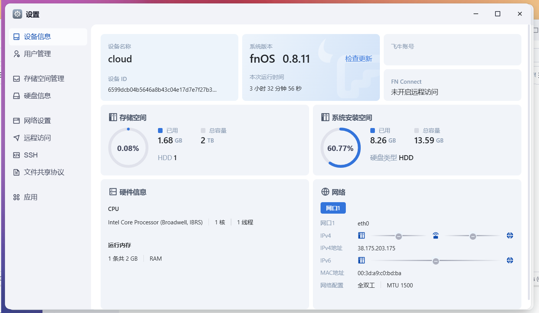This screenshot has width=539, height=313.
Task: Click the IPv4 row router icon
Action: [x=436, y=235]
